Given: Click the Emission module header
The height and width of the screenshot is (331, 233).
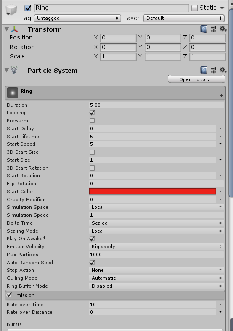Looking at the screenshot, I should pos(115,295).
